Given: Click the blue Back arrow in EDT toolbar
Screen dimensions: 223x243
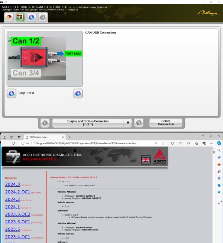Looking at the screenshot, I should coord(32,17).
